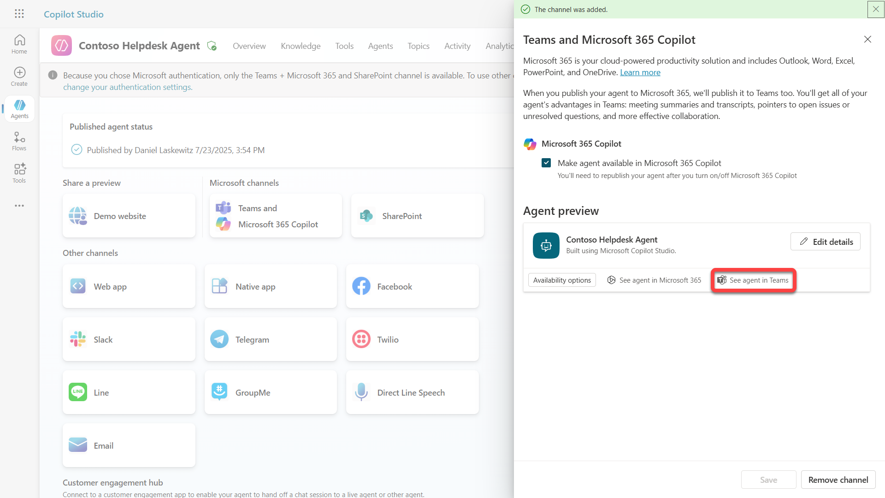Expand the sidebar more options ellipsis
The height and width of the screenshot is (498, 885).
(x=19, y=206)
